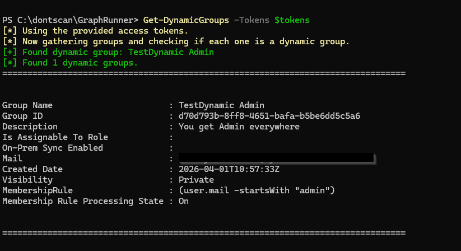
Task: Click the 'Created Date' label
Action: (32, 169)
